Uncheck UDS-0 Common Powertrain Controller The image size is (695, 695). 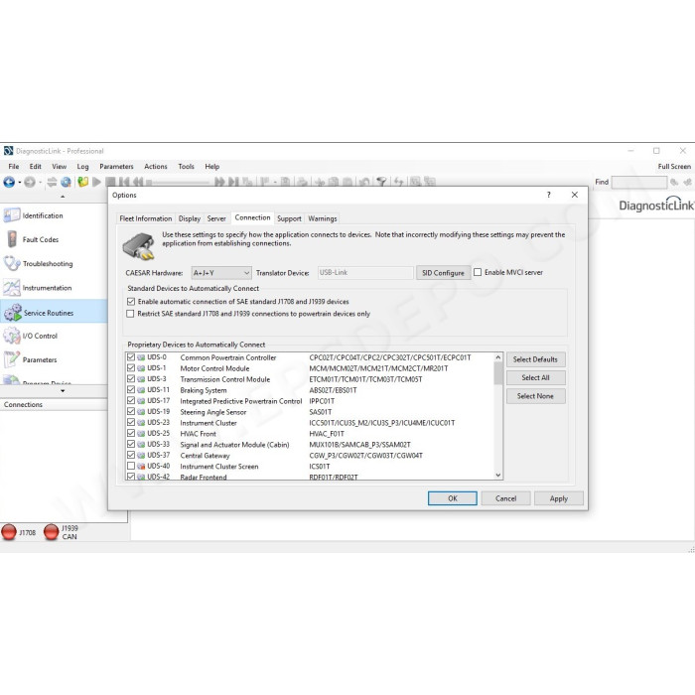coord(131,356)
